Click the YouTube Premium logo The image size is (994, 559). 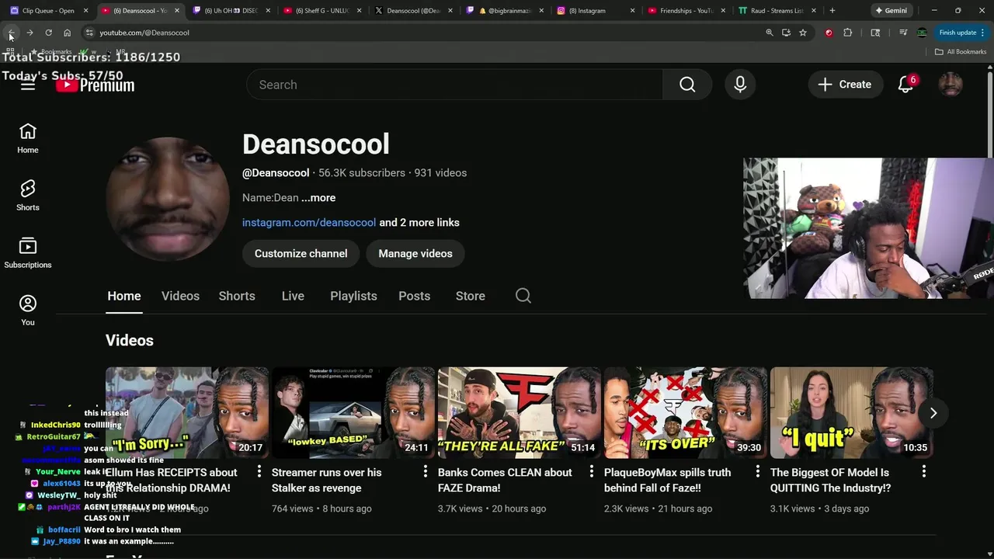[96, 85]
